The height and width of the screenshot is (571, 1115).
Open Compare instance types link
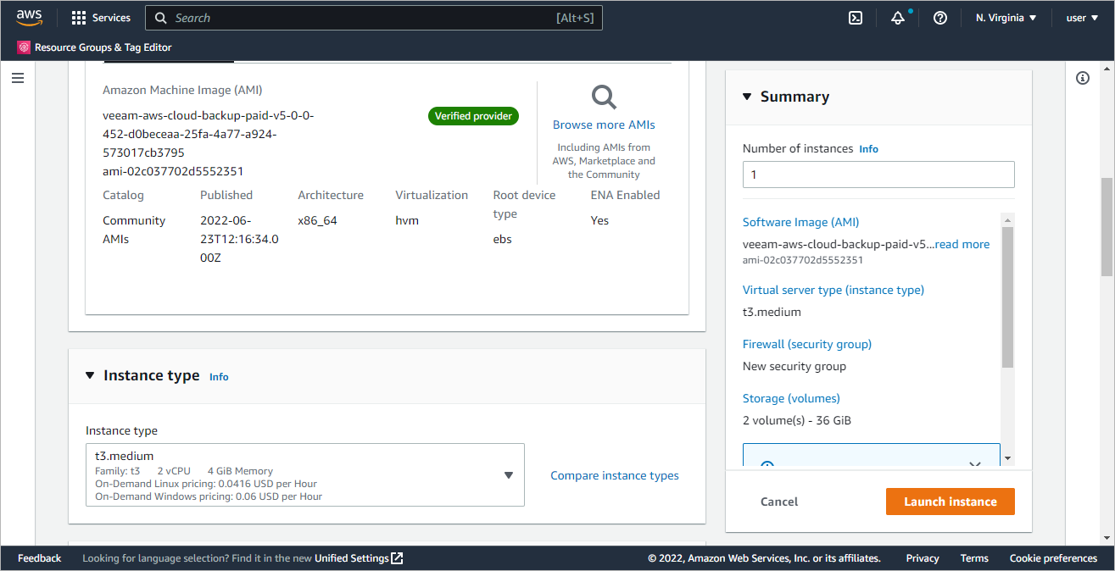coord(615,475)
